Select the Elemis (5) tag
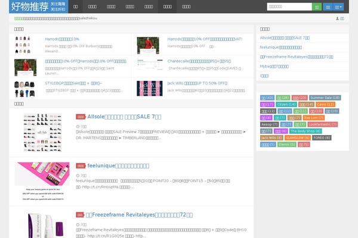 coord(287,145)
